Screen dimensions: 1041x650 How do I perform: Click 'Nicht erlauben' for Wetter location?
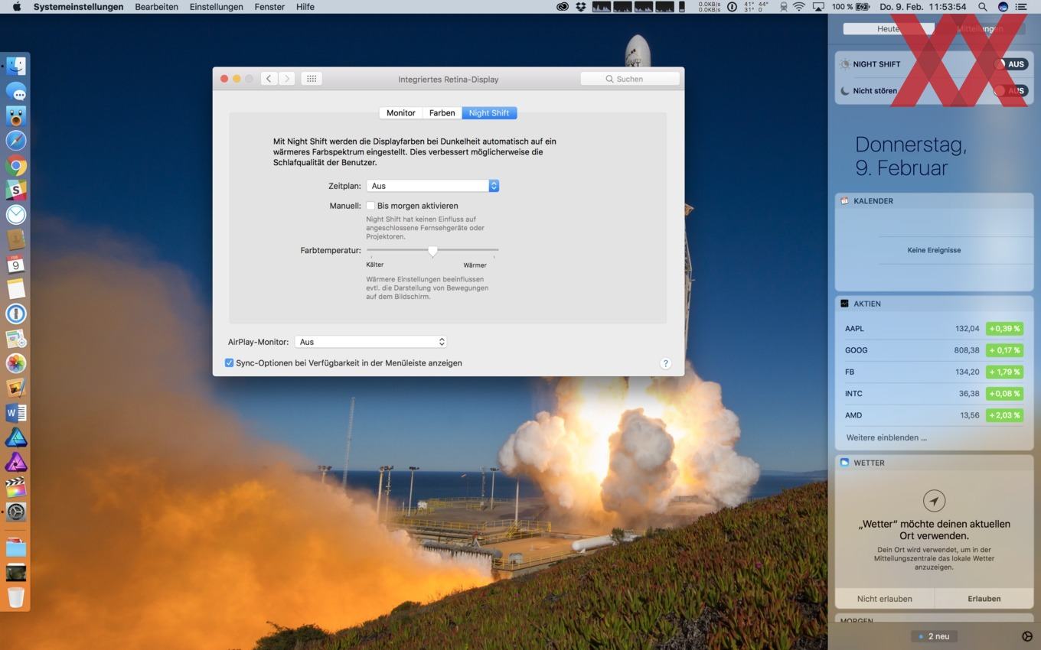(884, 599)
